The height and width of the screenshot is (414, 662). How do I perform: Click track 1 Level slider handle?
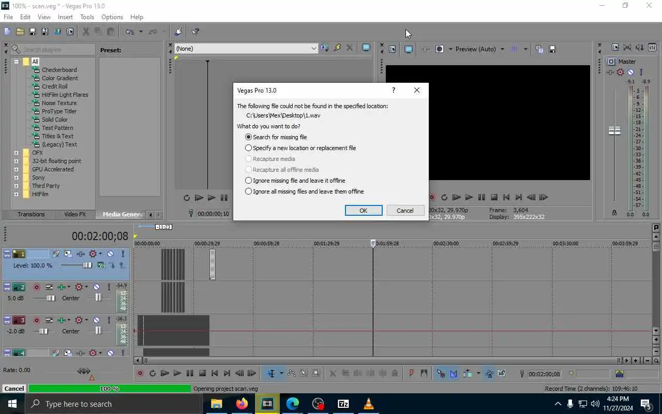[87, 265]
